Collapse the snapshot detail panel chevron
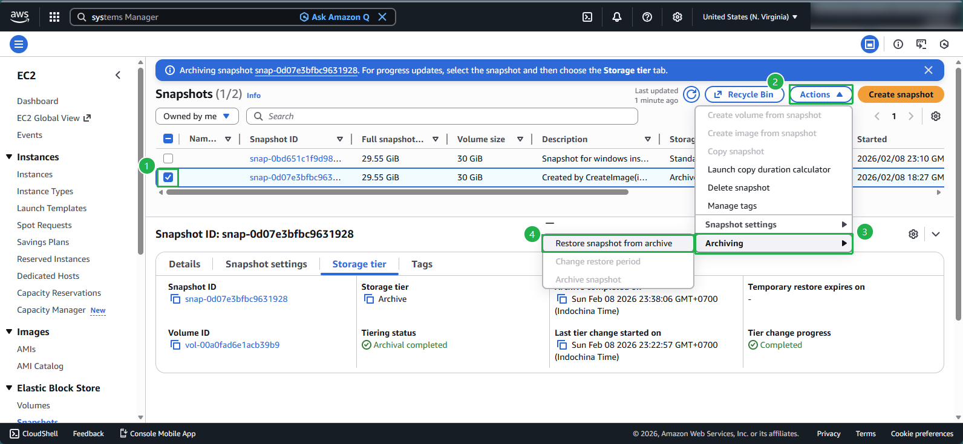This screenshot has height=444, width=963. 936,234
